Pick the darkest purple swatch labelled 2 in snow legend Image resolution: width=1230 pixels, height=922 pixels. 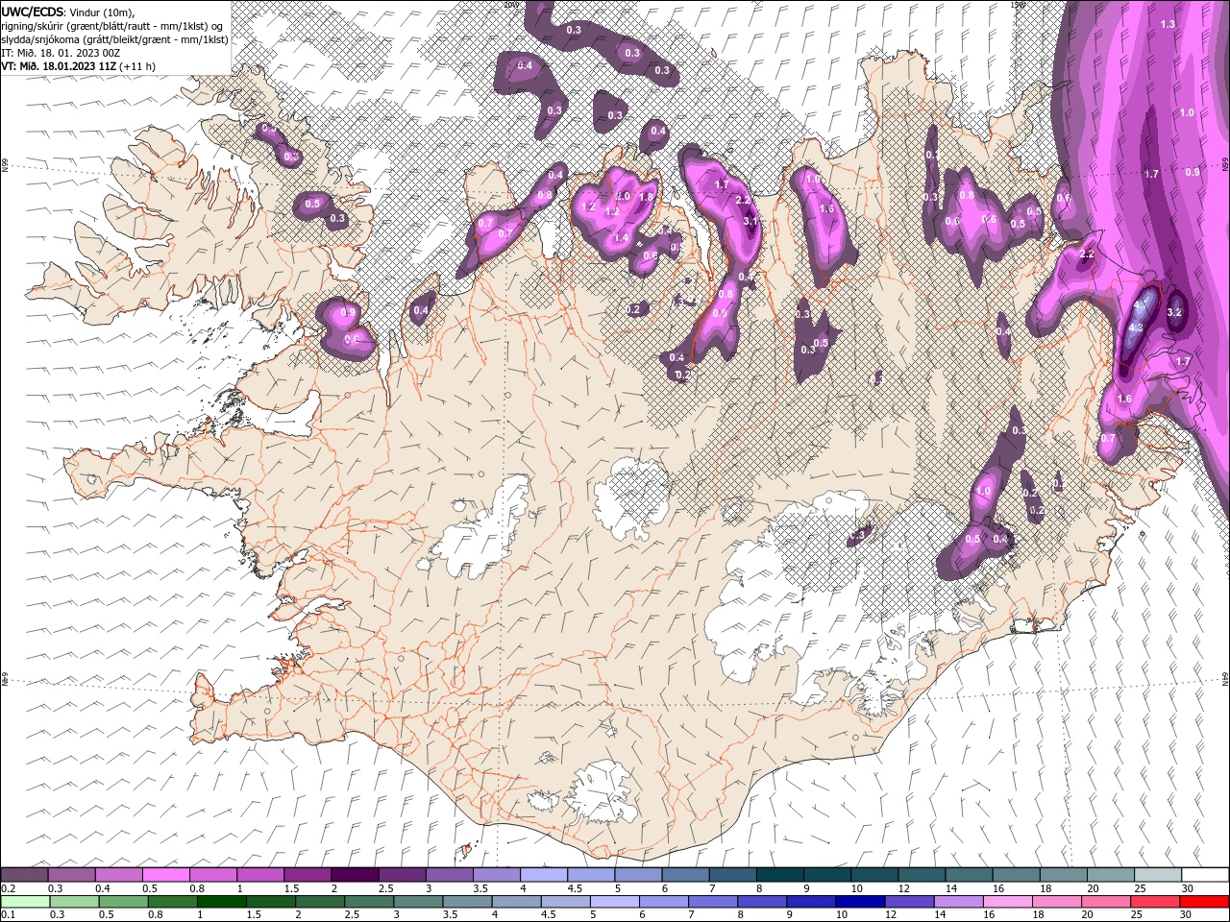pos(355,875)
